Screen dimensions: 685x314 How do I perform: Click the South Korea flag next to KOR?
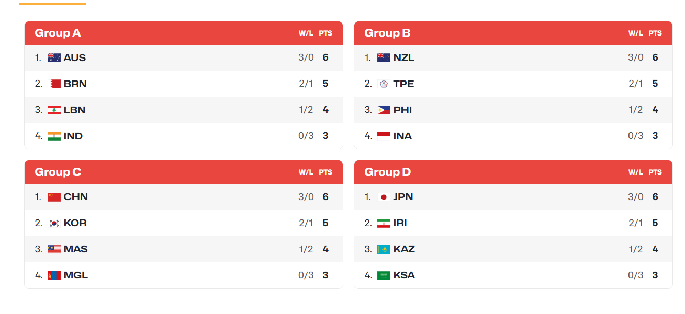click(x=54, y=223)
